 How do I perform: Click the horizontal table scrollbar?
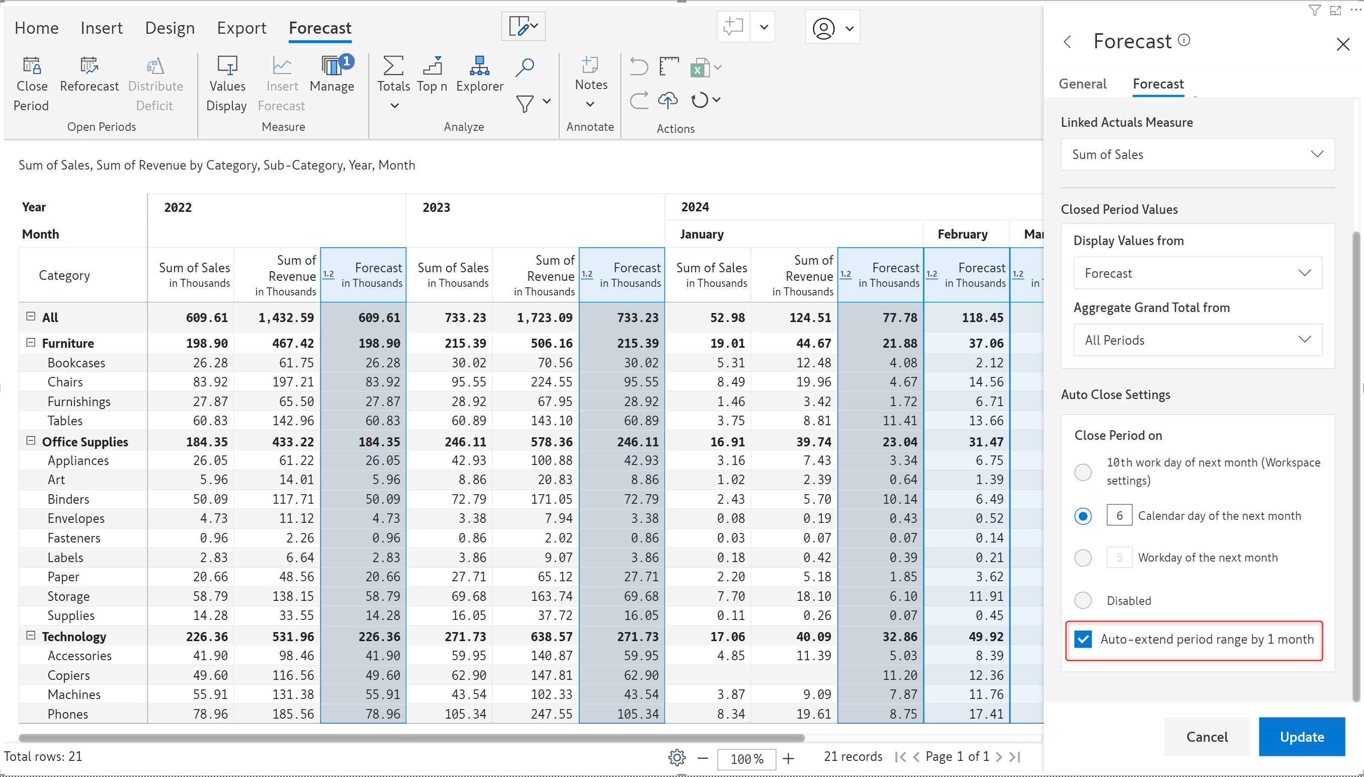(410, 738)
